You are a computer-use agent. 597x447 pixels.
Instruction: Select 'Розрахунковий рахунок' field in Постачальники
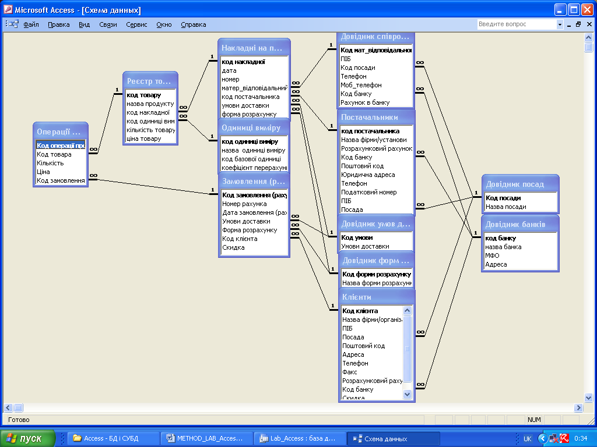376,148
